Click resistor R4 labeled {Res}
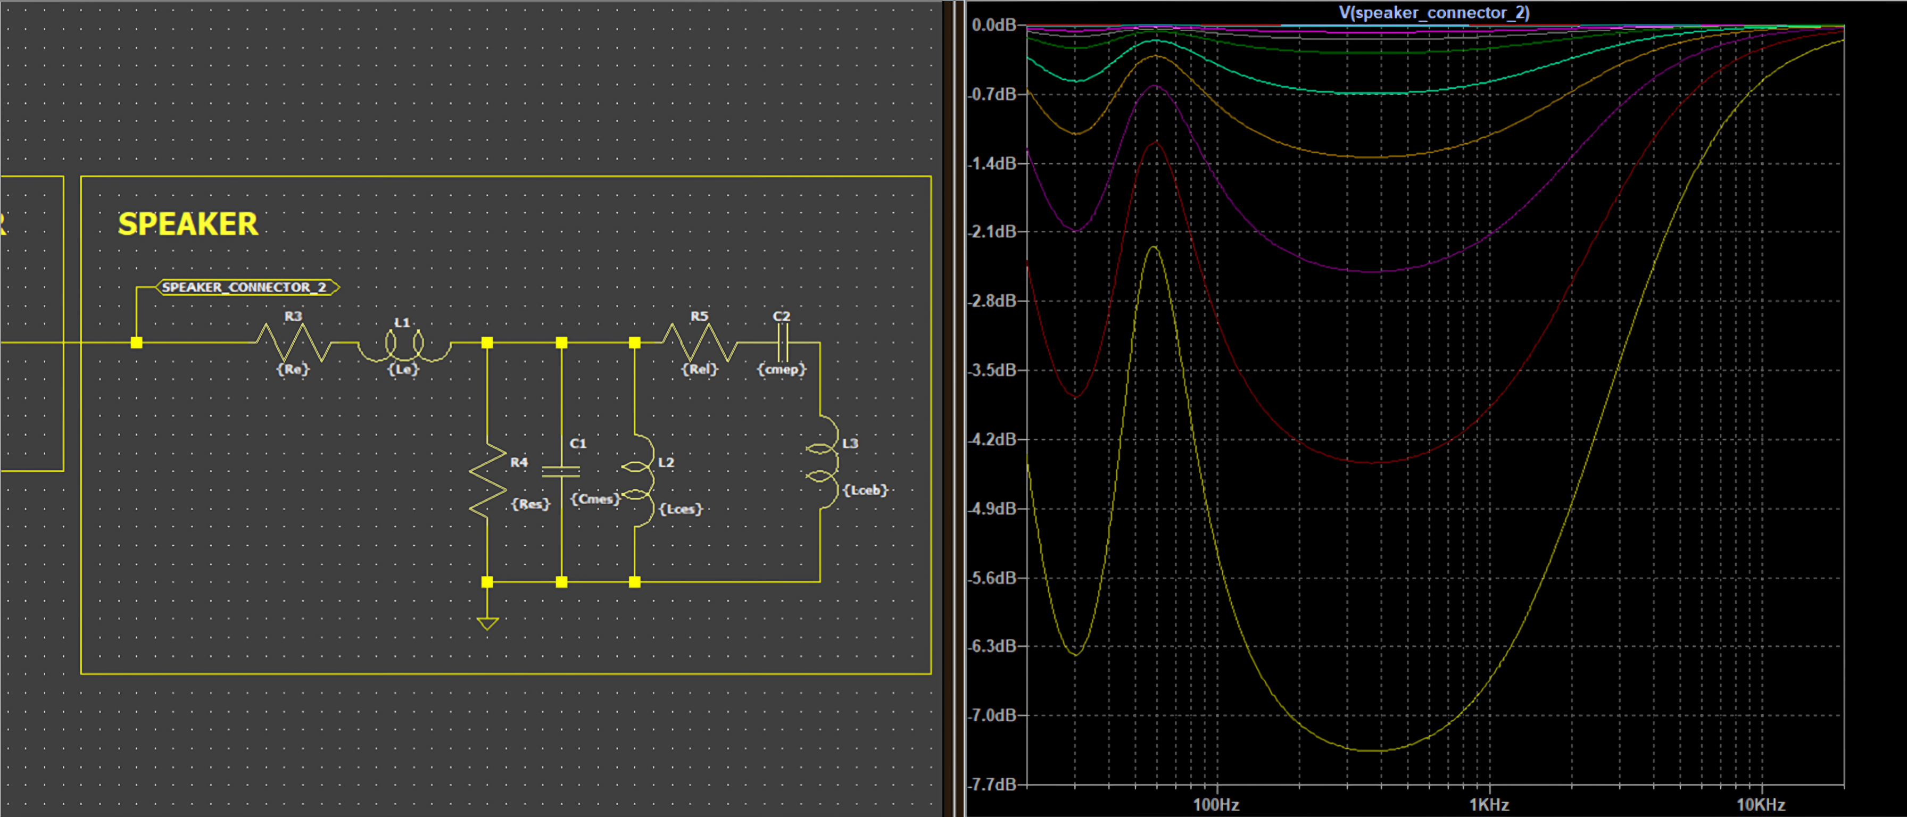This screenshot has width=1907, height=817. click(487, 481)
